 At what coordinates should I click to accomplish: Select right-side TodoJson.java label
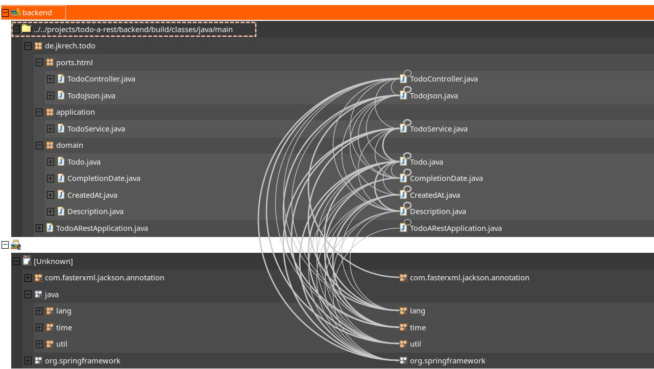point(434,96)
